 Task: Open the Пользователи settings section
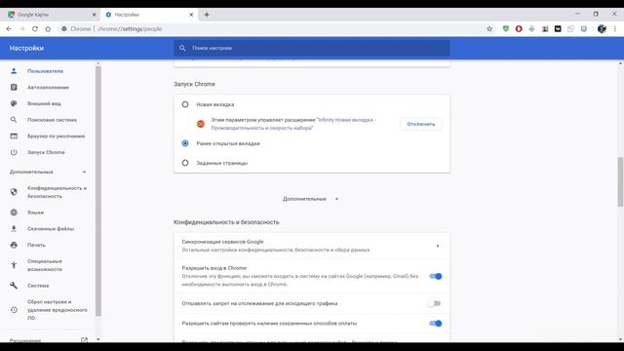[46, 71]
